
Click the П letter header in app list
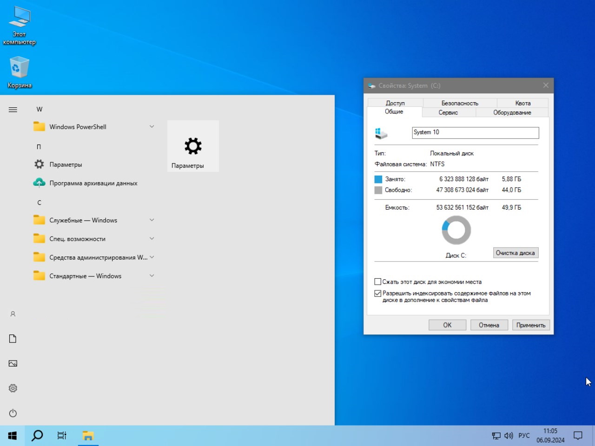click(39, 147)
